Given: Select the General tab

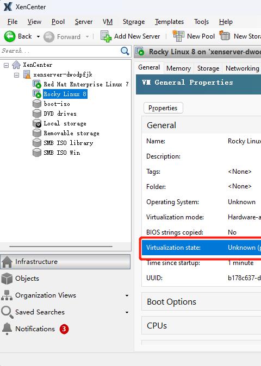Looking at the screenshot, I should tap(149, 67).
